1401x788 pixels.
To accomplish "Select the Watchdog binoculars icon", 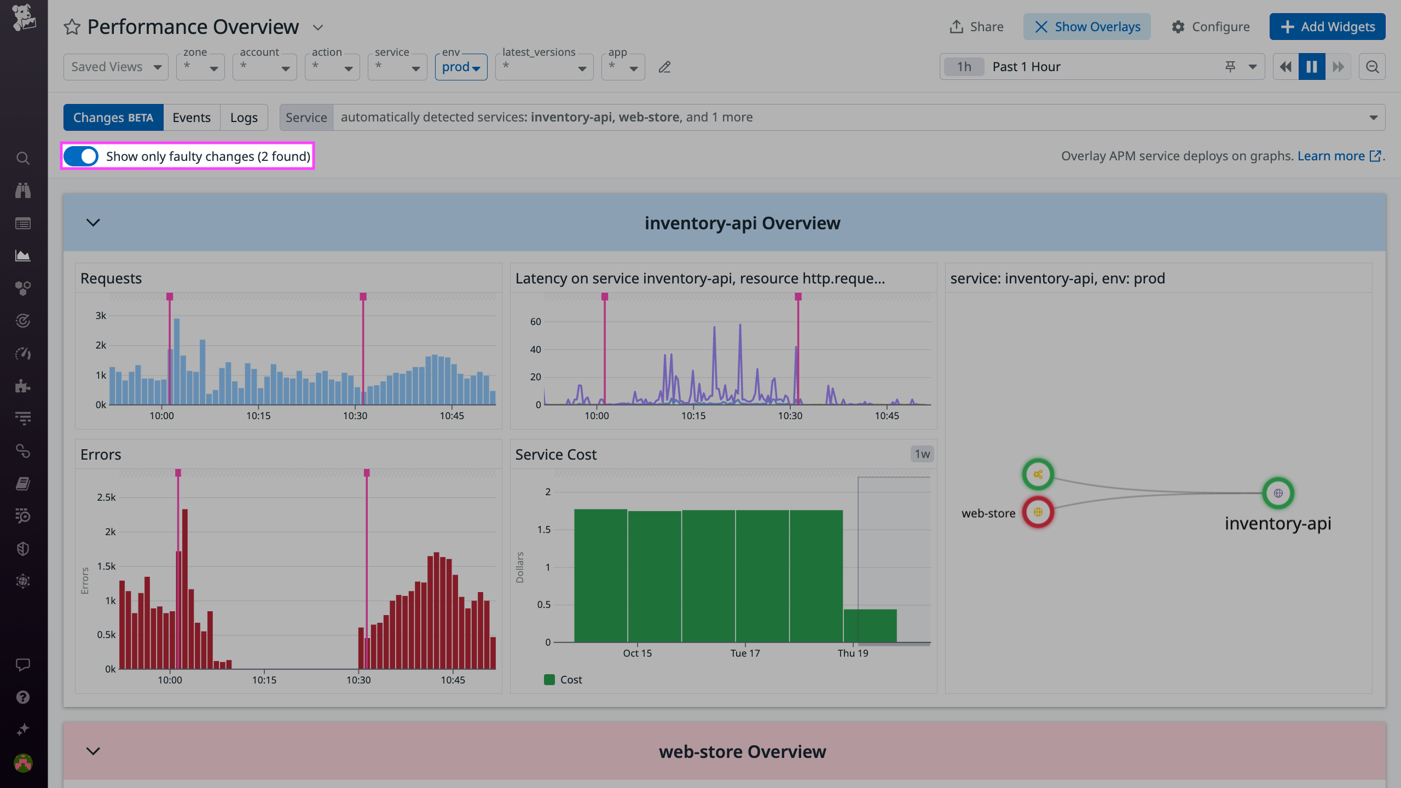I will coord(23,190).
